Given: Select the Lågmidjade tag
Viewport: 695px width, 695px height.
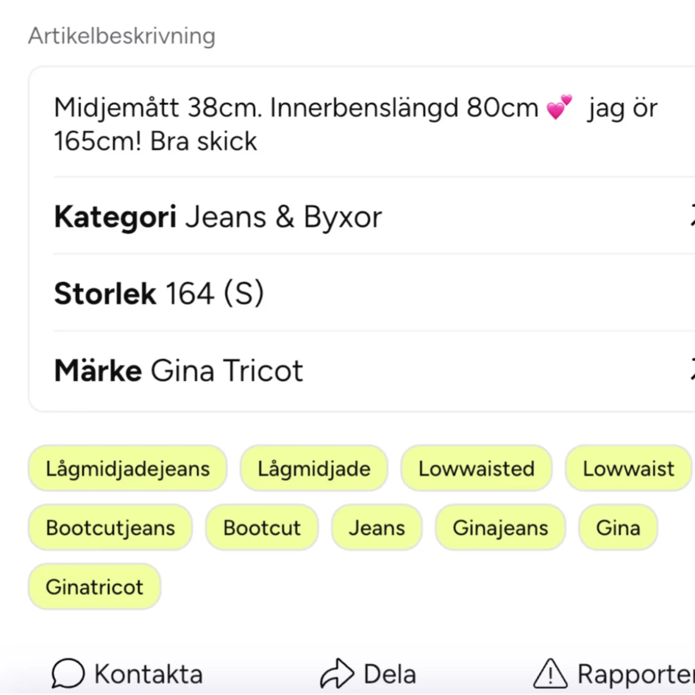Looking at the screenshot, I should pos(314,468).
